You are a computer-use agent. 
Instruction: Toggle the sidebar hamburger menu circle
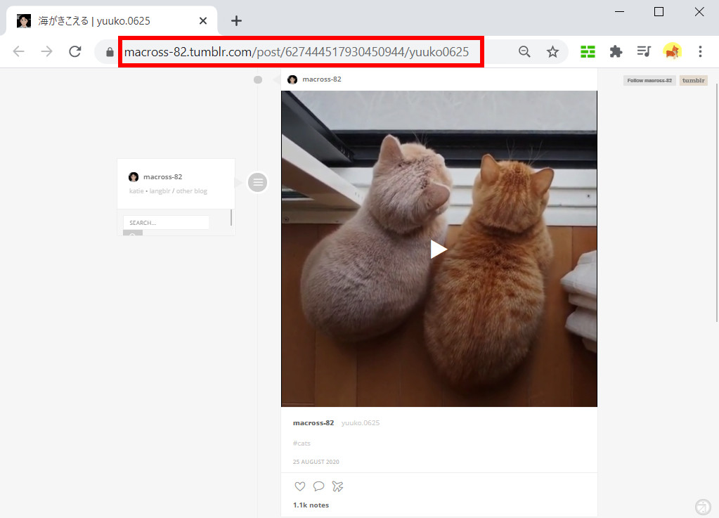pyautogui.click(x=258, y=183)
